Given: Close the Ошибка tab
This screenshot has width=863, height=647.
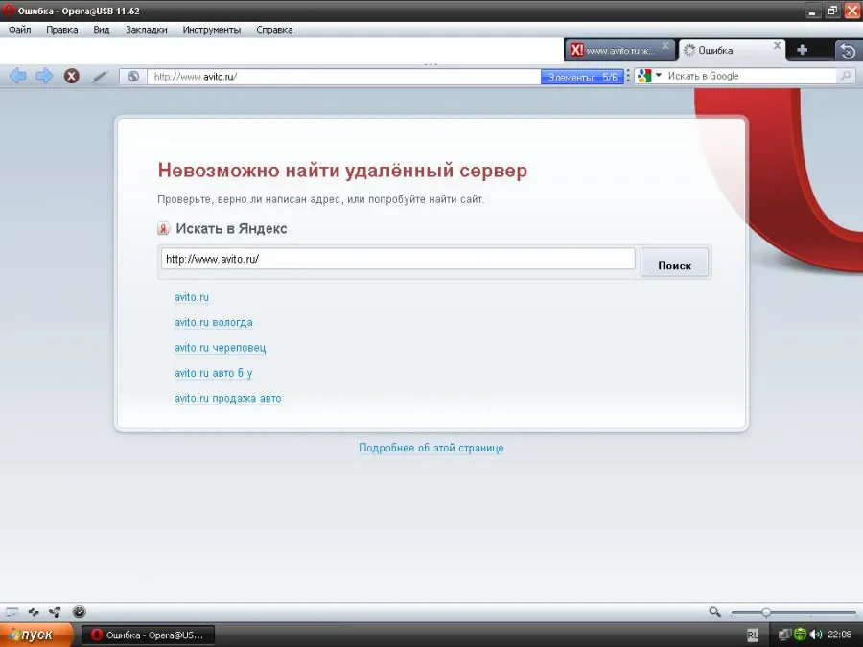Looking at the screenshot, I should [x=777, y=46].
